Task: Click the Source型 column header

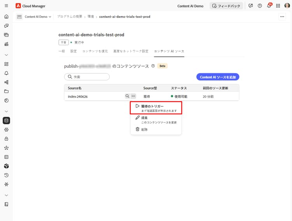Action: tap(150, 88)
